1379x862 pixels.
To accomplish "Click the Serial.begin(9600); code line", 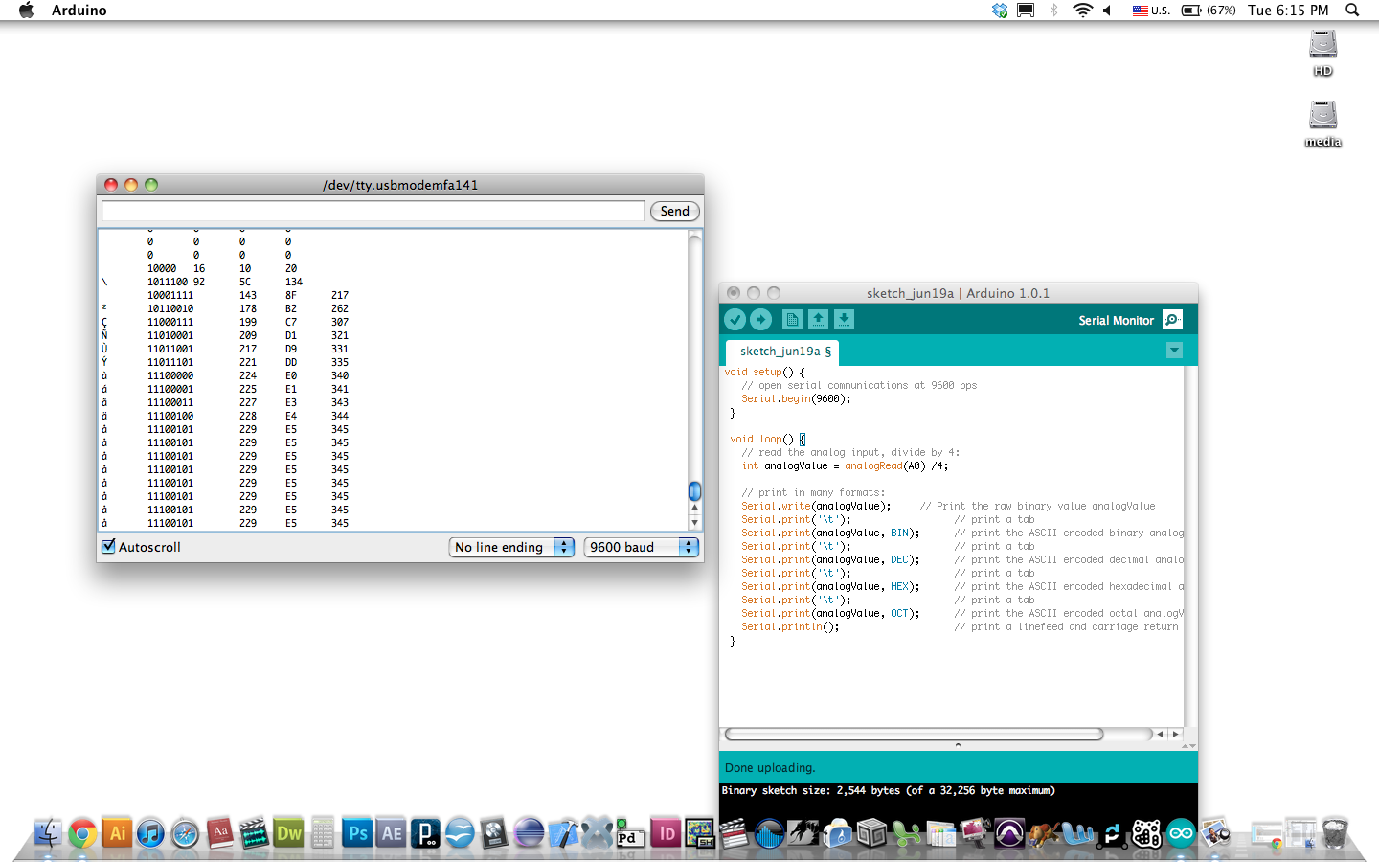I will [x=796, y=398].
